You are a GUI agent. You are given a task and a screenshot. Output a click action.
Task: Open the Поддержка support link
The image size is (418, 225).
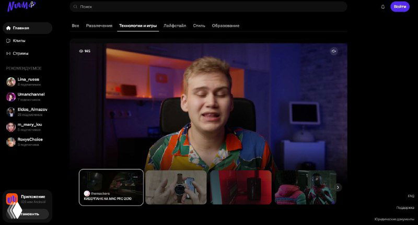tap(405, 207)
